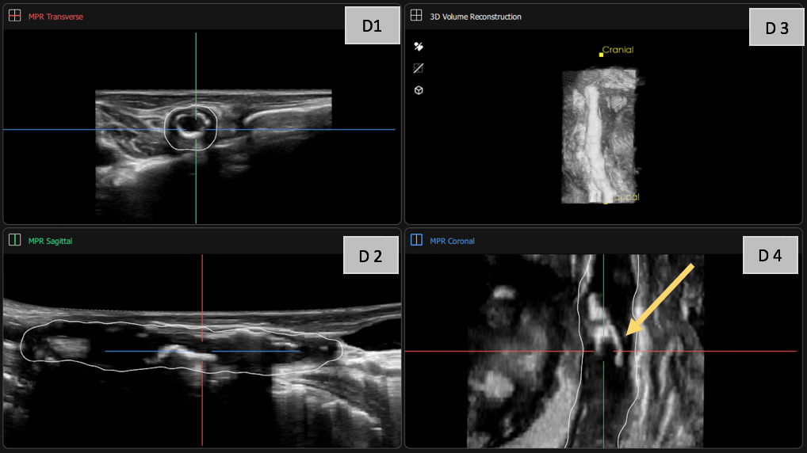Click the D4 label box
Viewport: 807px width, 453px height.
tap(770, 255)
